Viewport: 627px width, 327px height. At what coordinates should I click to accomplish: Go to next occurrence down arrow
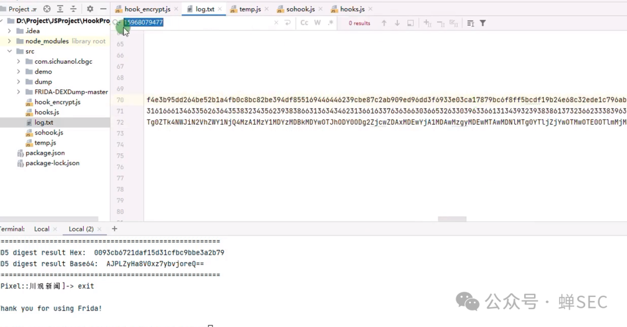click(397, 23)
